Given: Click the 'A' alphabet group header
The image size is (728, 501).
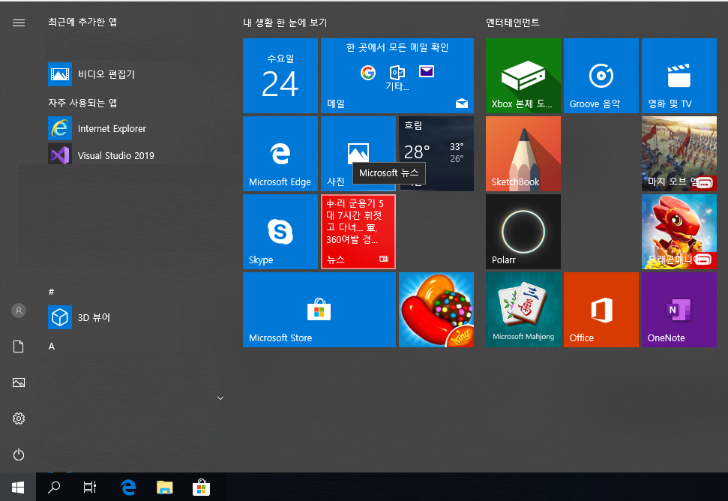Looking at the screenshot, I should tap(52, 346).
